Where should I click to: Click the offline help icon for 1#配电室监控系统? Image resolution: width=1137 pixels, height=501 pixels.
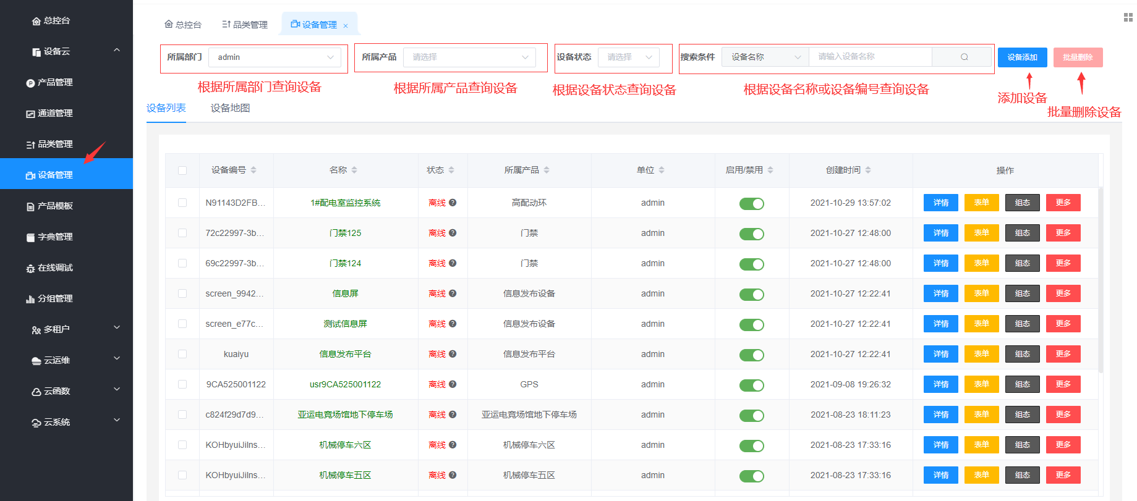(x=453, y=203)
